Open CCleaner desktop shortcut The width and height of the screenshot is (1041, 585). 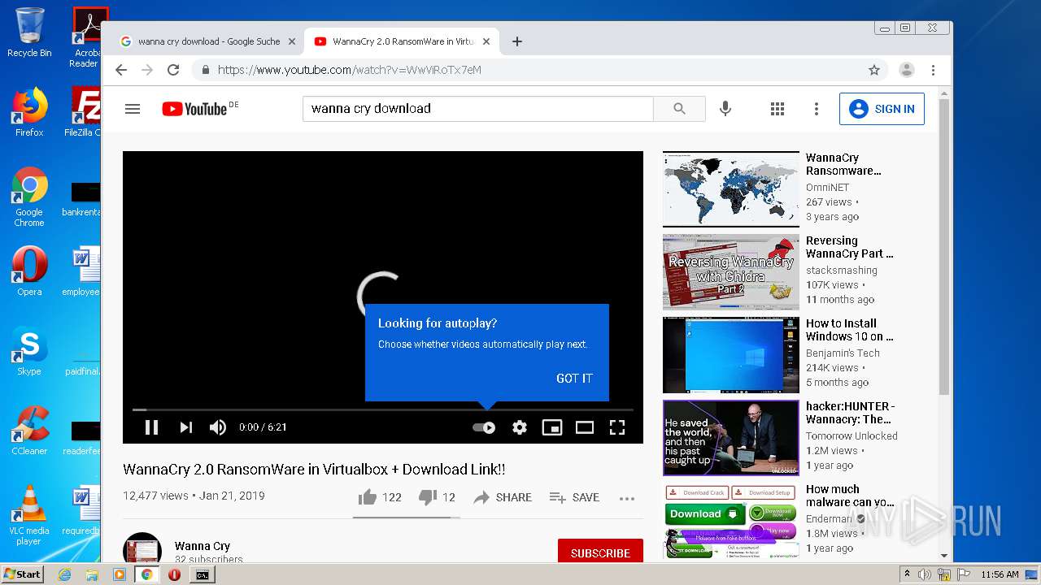[x=29, y=431]
